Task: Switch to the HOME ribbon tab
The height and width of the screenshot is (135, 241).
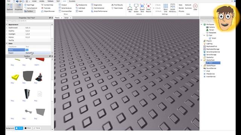Action: coord(34,1)
